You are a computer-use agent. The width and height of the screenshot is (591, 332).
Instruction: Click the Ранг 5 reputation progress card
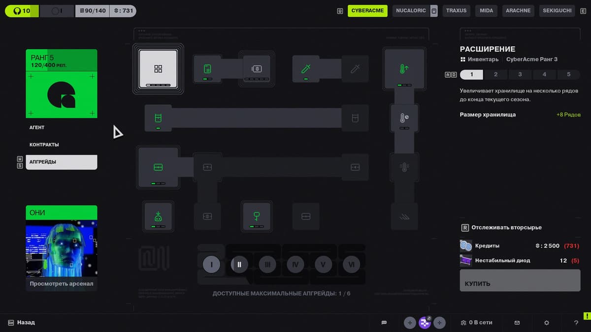(x=62, y=84)
